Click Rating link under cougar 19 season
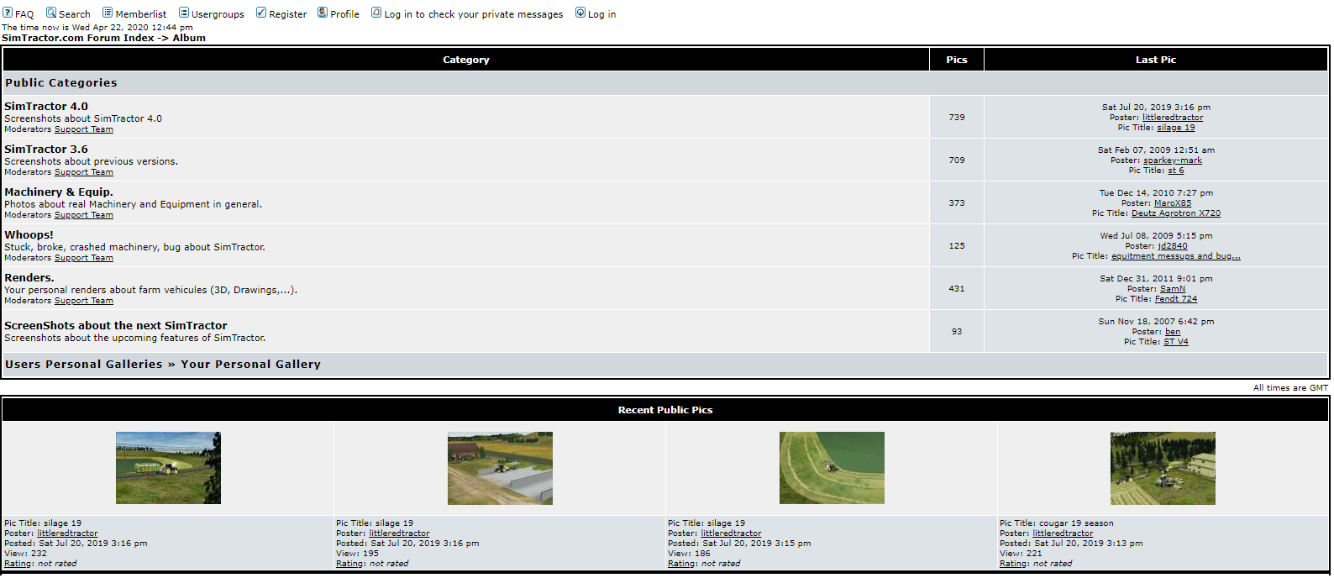 (x=1014, y=564)
